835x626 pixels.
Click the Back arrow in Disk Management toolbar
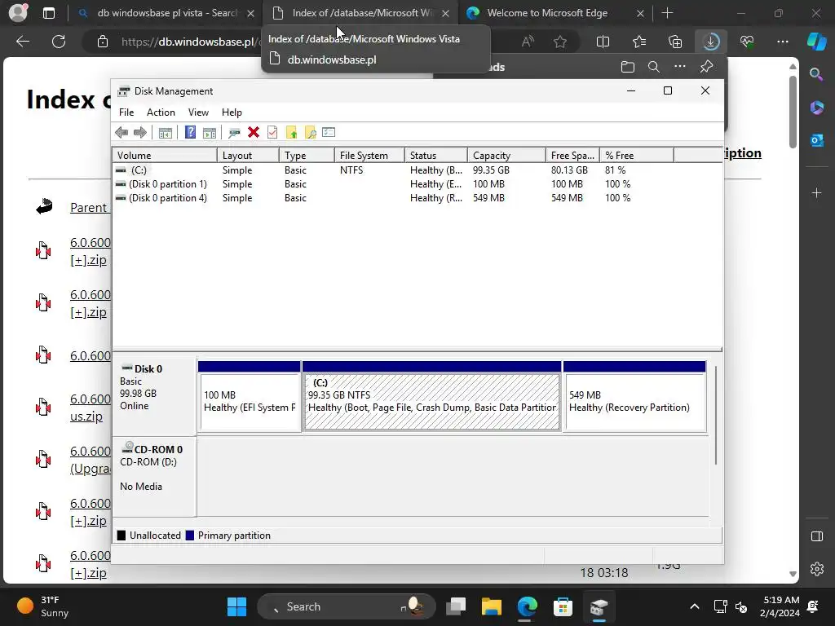tap(121, 133)
